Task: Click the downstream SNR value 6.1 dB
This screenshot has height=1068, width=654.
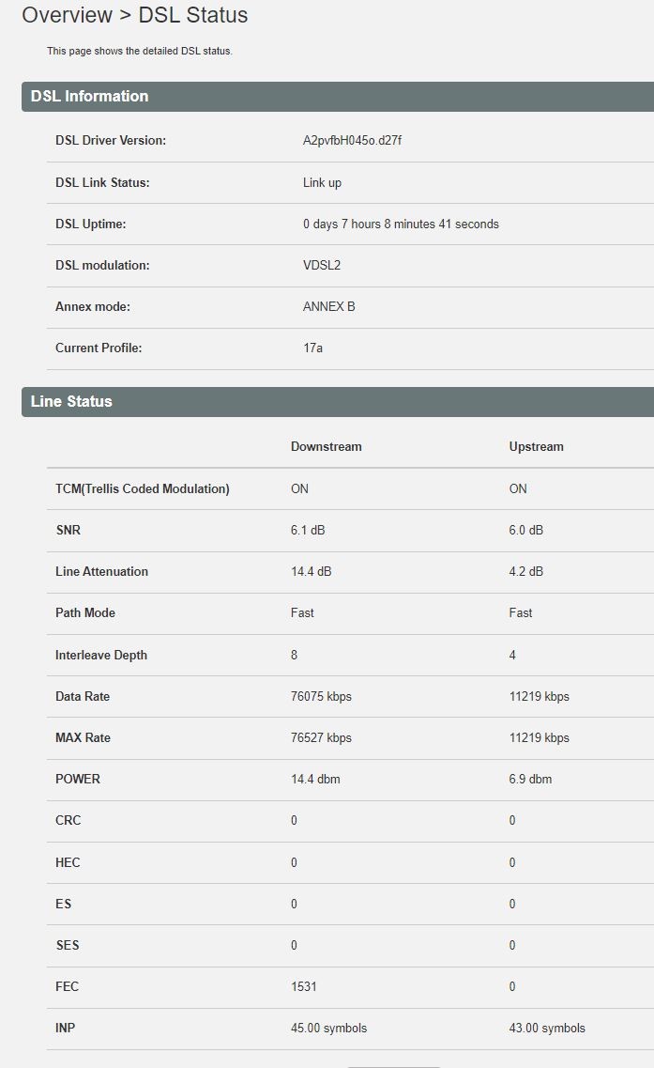Action: click(308, 530)
